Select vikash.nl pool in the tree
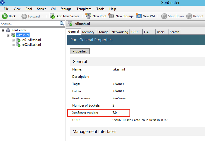205x141 pixels. [x=23, y=35]
